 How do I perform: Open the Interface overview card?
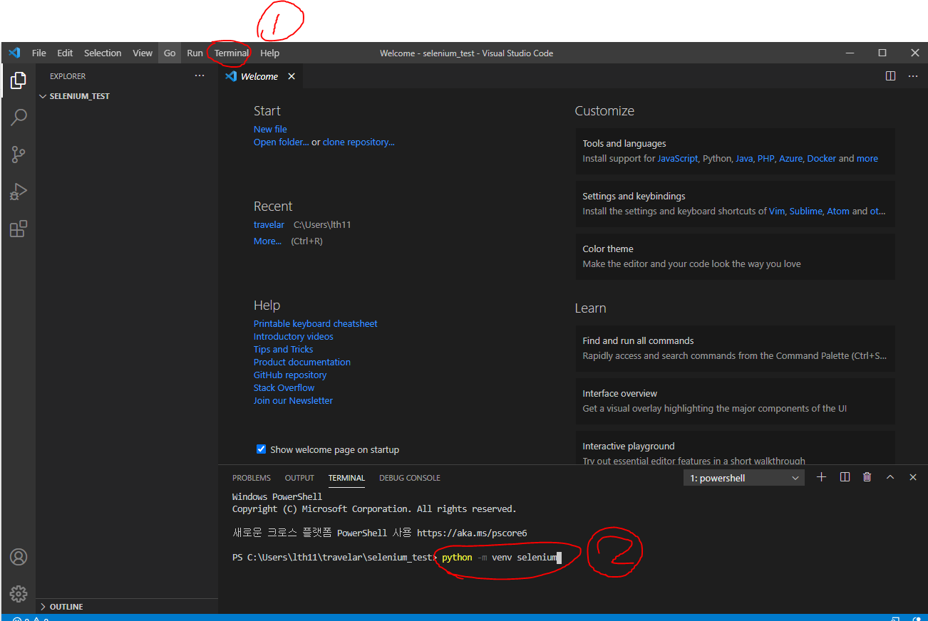735,401
